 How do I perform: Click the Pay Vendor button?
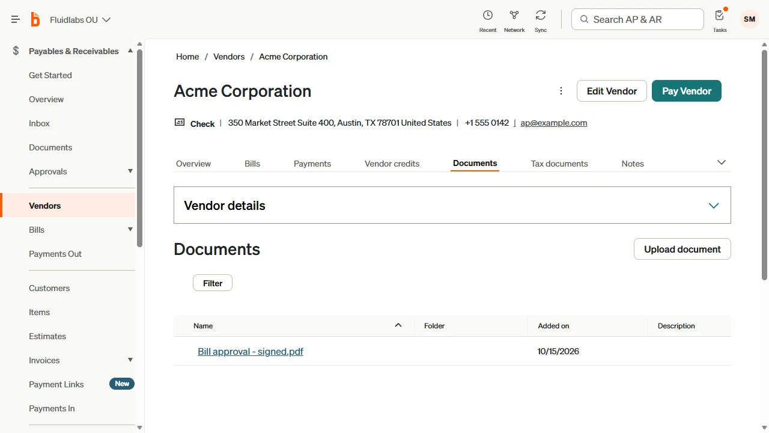(x=687, y=91)
